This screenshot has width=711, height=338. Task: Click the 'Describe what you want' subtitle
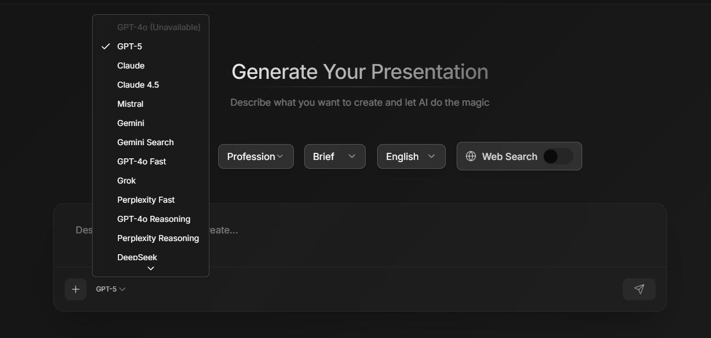(x=360, y=102)
